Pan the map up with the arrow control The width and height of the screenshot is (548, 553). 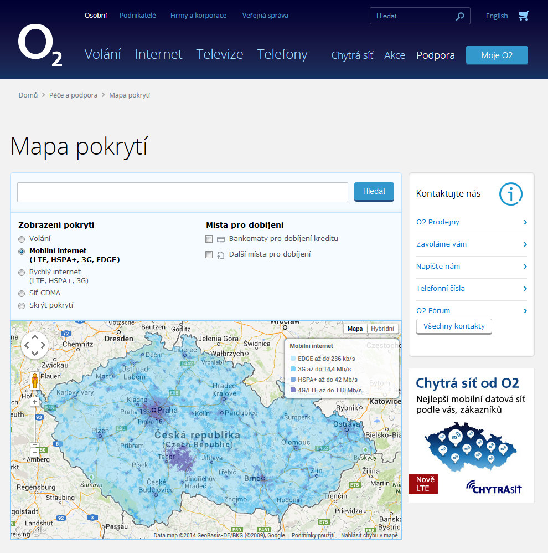(34, 337)
